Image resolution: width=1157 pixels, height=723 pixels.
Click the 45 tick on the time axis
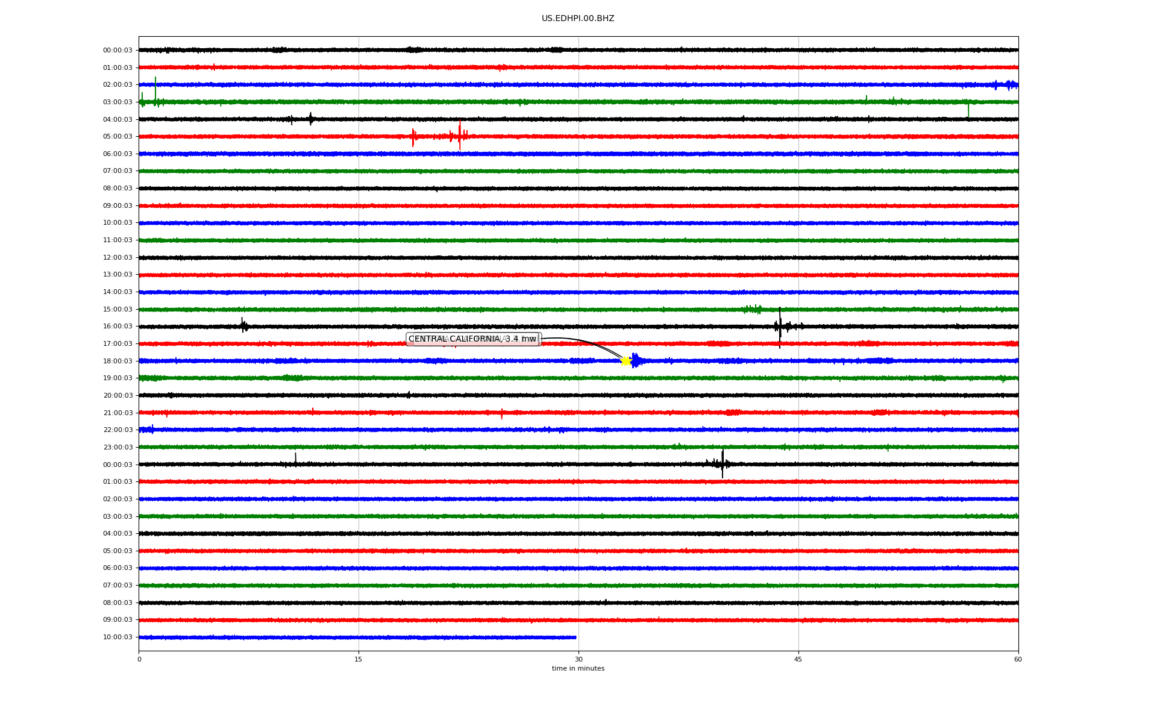[798, 659]
